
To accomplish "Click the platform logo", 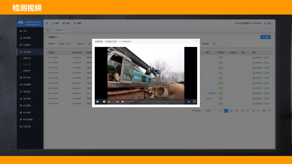I will click(x=20, y=23).
